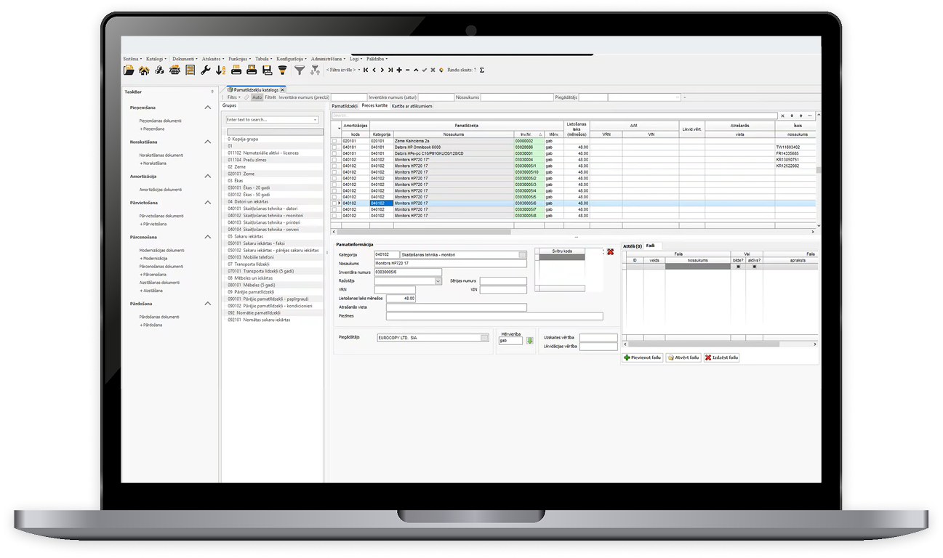Collapse the Pieņemšana section
943x558 pixels.
point(208,108)
